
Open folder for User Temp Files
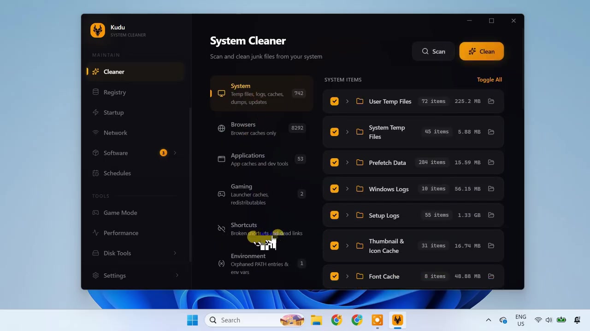click(x=491, y=101)
